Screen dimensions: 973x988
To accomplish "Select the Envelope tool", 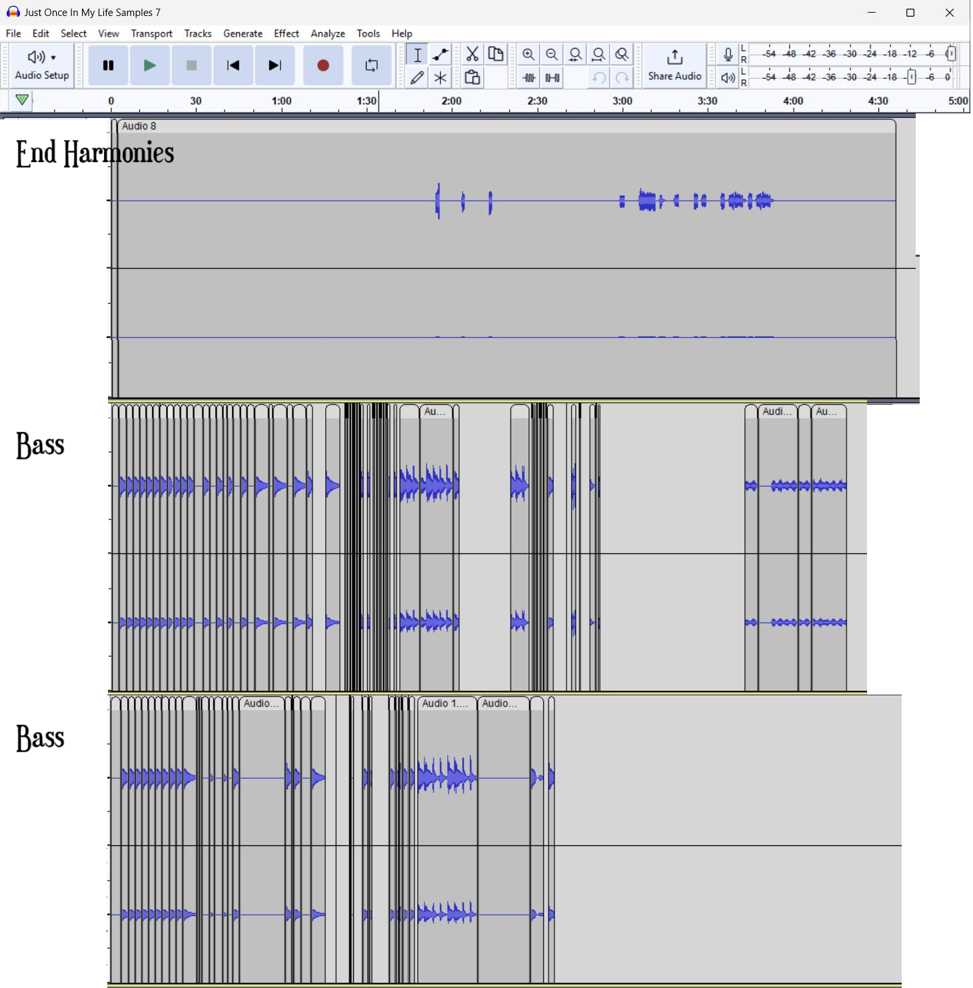I will [441, 54].
